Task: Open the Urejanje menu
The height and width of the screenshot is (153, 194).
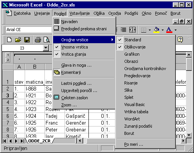Action: 42,13
